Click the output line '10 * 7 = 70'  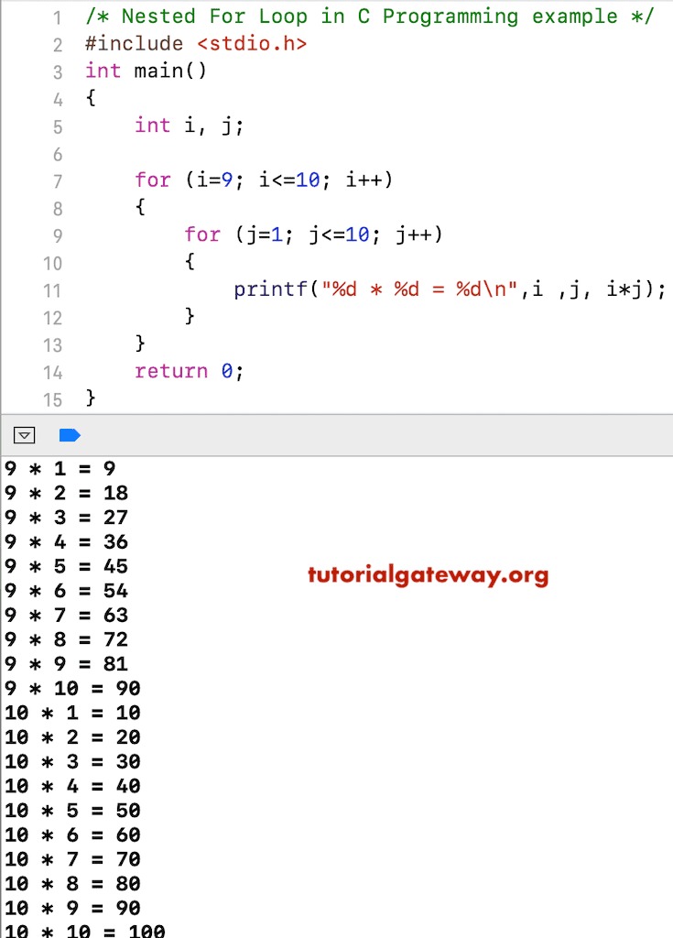tap(72, 859)
